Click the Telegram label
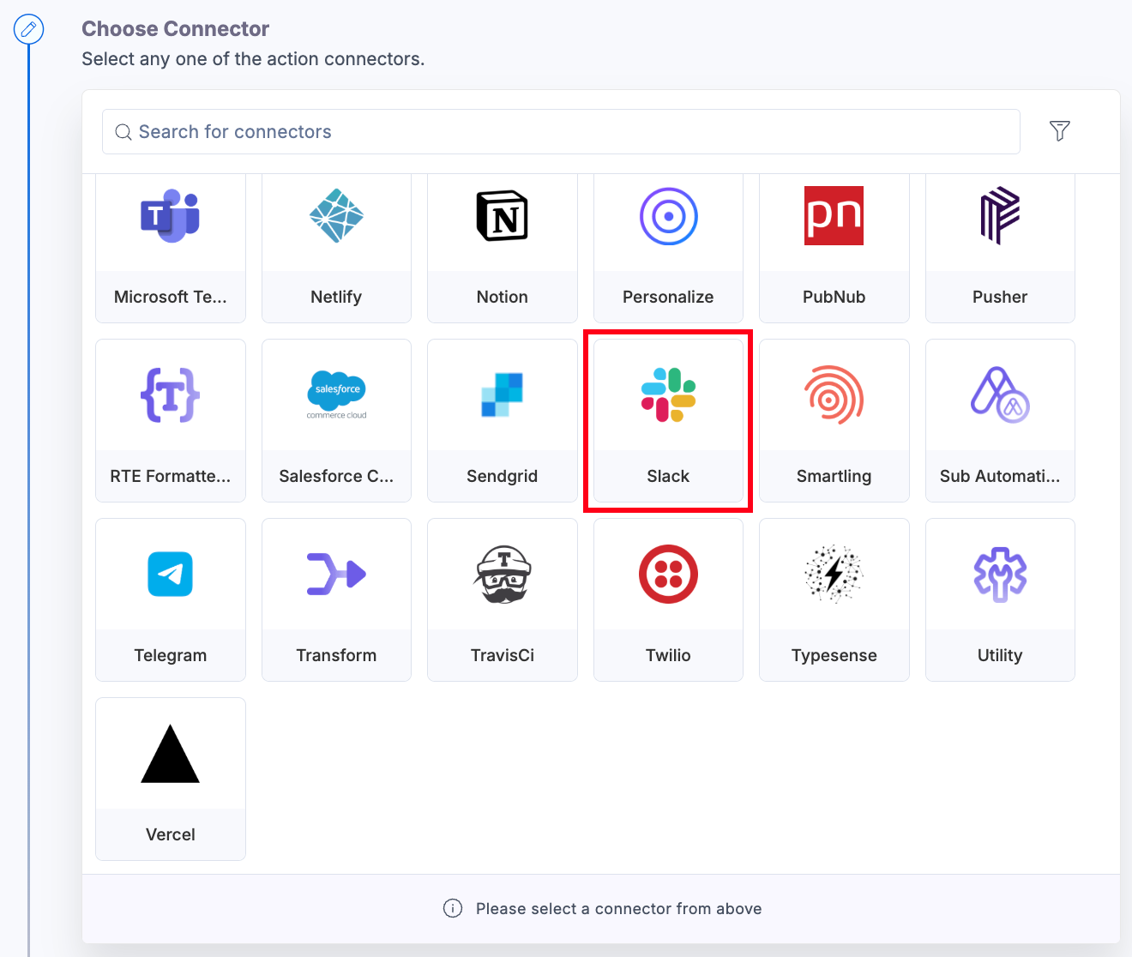The height and width of the screenshot is (957, 1132). click(171, 655)
